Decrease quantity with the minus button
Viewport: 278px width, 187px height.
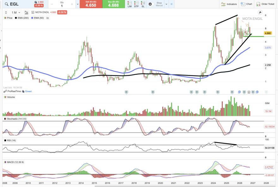(x=52, y=4)
